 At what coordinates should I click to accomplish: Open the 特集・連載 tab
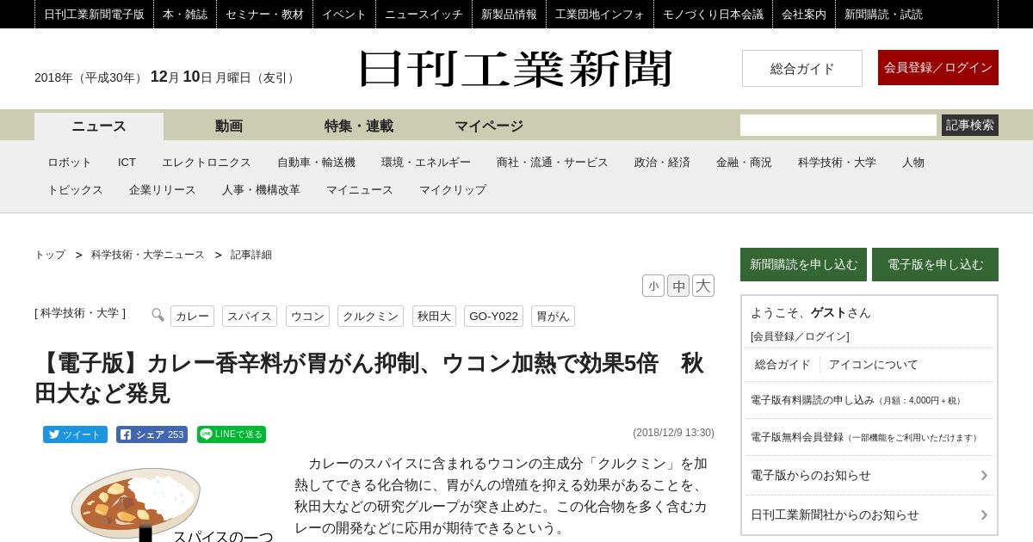click(359, 126)
